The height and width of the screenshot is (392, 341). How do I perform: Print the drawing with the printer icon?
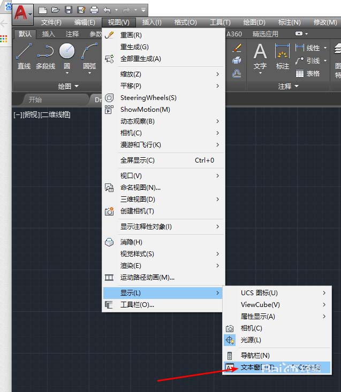94,10
